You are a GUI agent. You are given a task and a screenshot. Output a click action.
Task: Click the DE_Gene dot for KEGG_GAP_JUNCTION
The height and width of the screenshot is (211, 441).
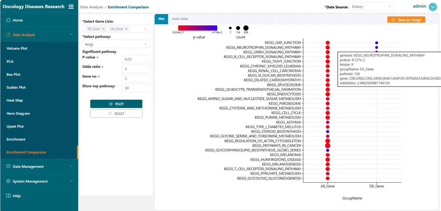[376, 43]
